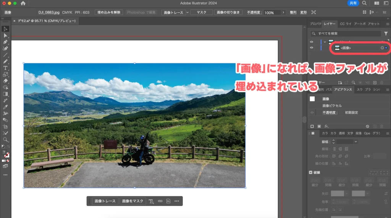Click the 線幅 stepper arrows
391x218 pixels.
[x=333, y=142]
